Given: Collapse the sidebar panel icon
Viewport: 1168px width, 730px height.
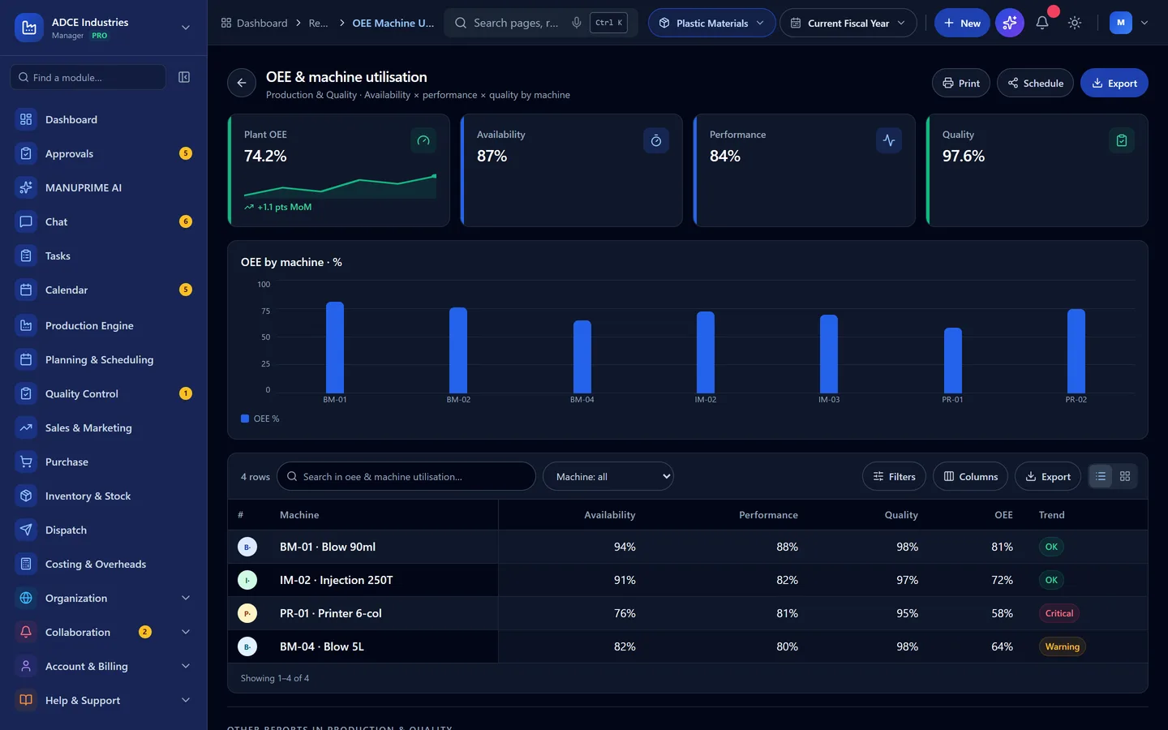Looking at the screenshot, I should [184, 77].
